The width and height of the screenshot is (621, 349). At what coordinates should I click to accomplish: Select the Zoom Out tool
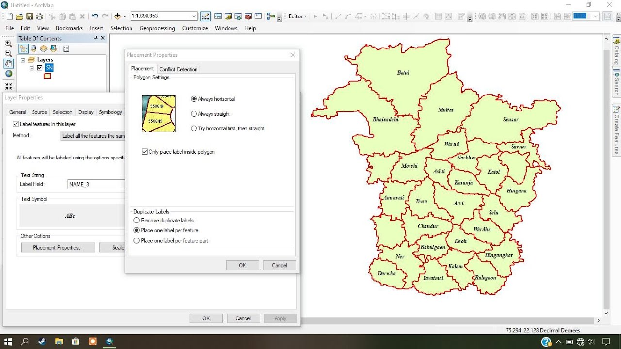[8, 53]
